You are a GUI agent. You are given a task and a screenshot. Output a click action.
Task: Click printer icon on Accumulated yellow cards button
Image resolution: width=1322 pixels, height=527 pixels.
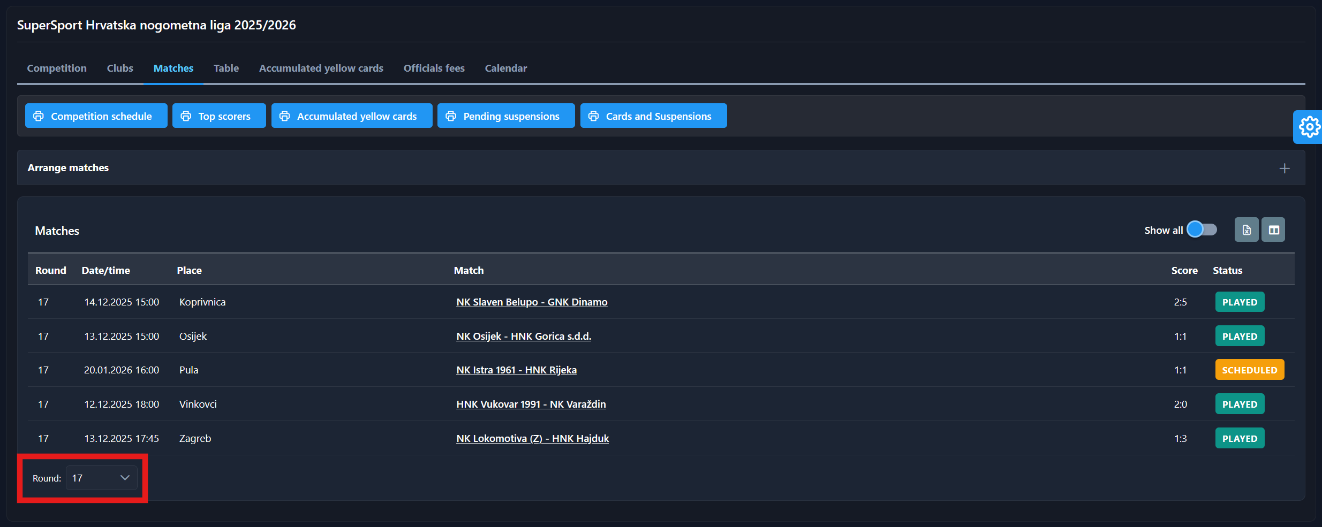coord(285,116)
